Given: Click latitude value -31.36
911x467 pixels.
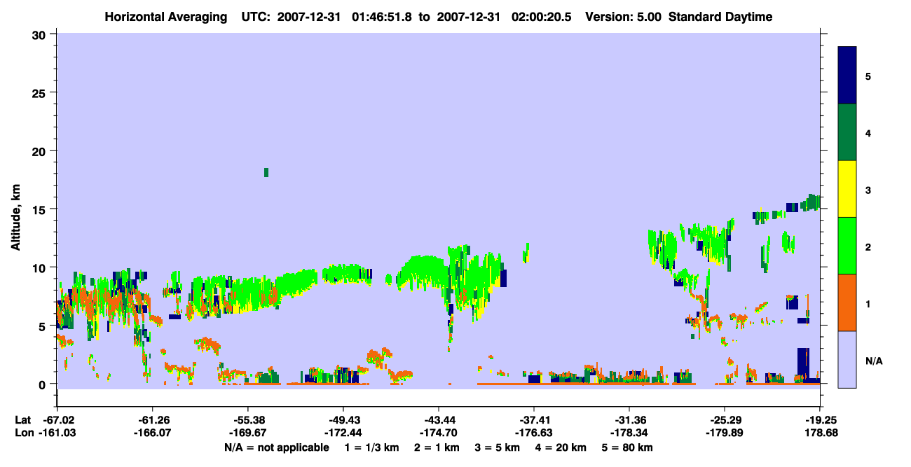Looking at the screenshot, I should (629, 420).
